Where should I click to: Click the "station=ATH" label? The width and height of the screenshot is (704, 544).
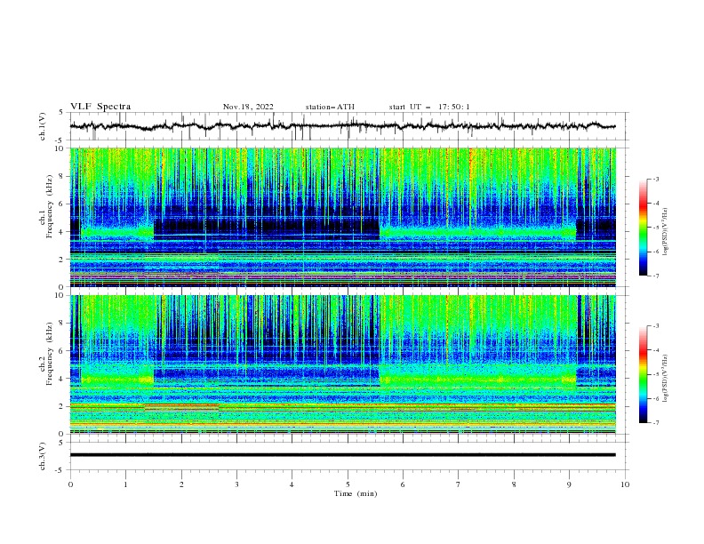tap(330, 107)
